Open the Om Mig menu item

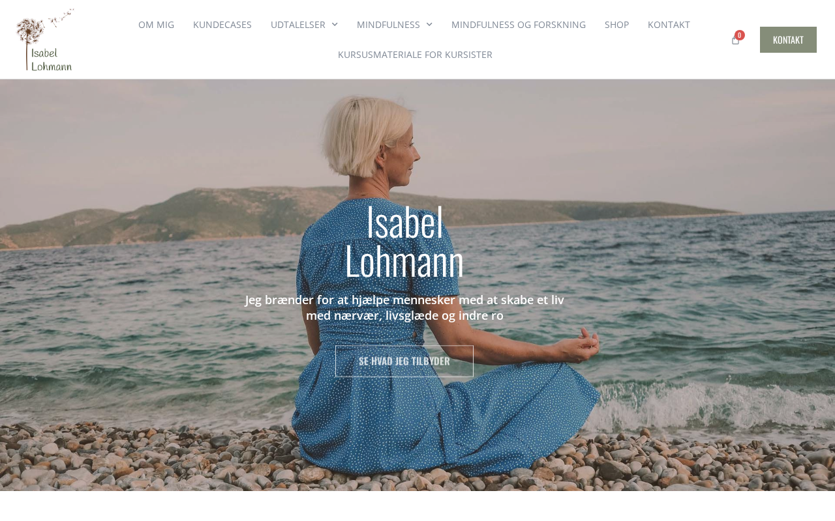(157, 25)
